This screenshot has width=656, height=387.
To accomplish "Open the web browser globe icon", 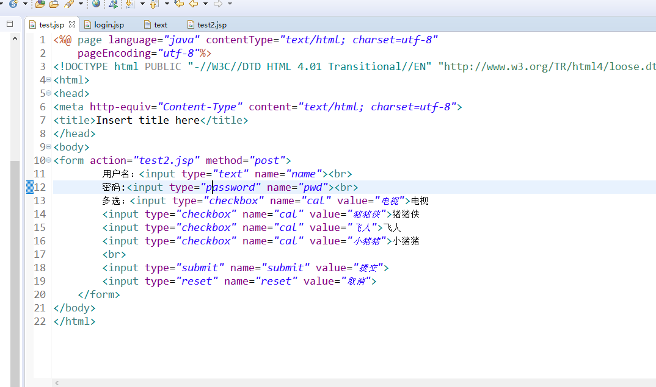I will 97,4.
